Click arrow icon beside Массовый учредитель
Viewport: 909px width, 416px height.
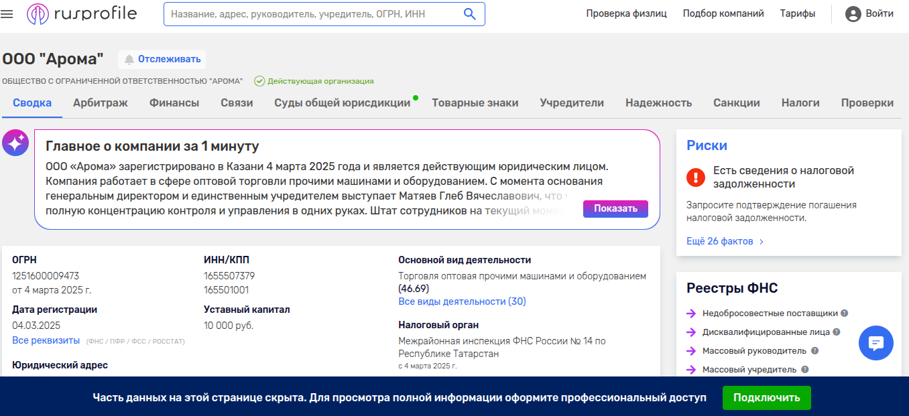tap(692, 369)
